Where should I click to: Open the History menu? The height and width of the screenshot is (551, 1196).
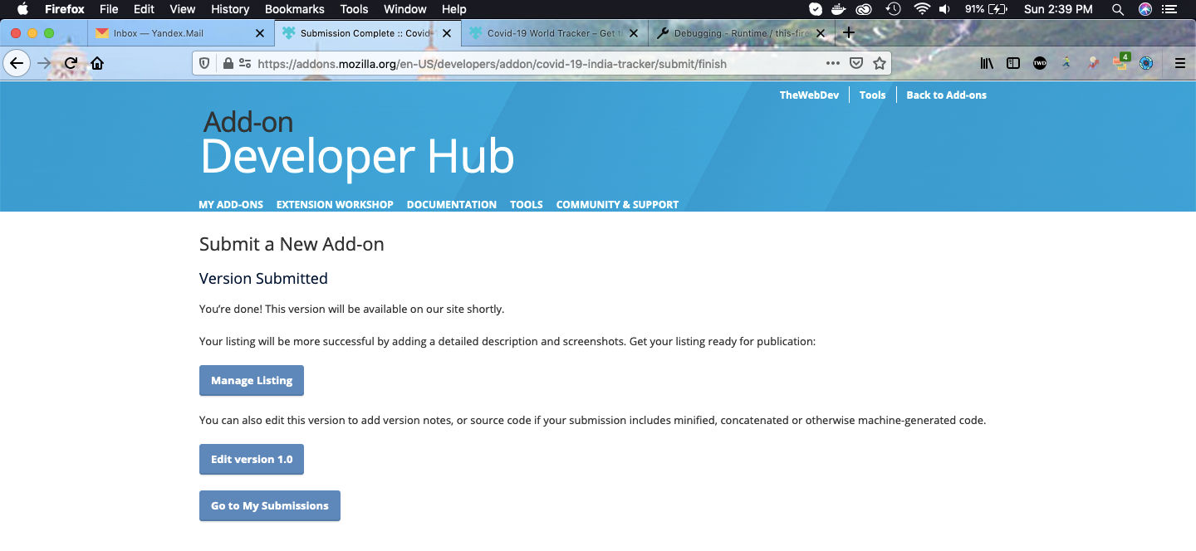[230, 9]
